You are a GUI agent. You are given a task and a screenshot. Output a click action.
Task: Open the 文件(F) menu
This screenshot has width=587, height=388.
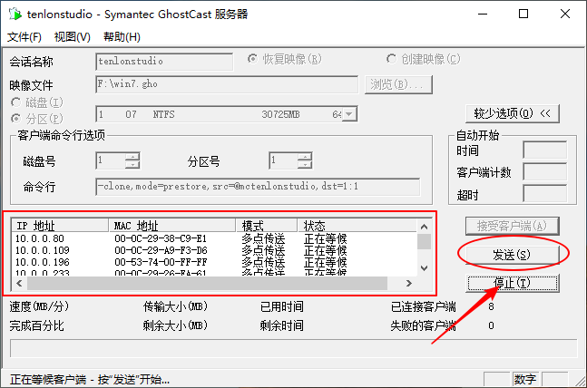coord(24,37)
